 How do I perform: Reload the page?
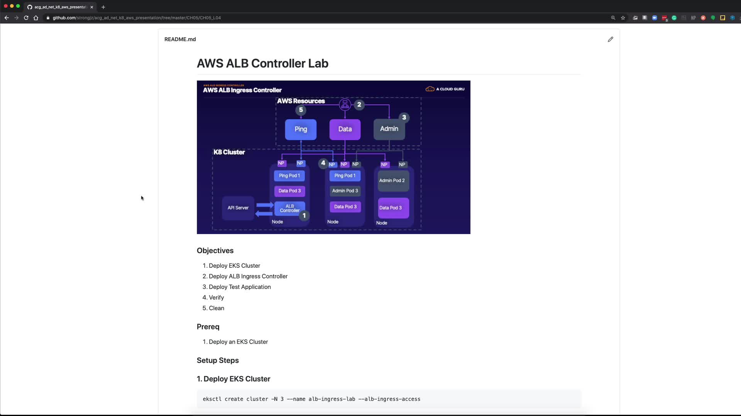[26, 18]
